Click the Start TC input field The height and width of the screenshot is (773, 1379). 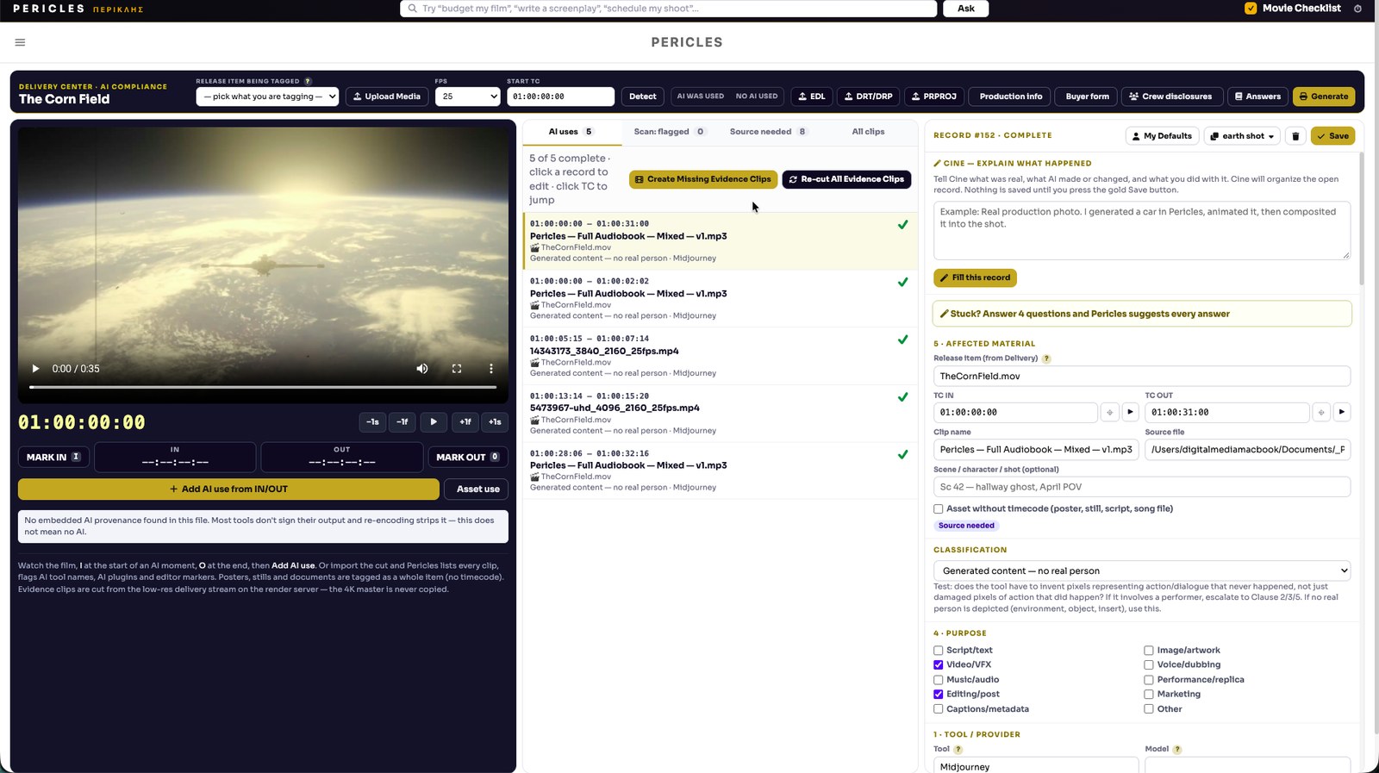point(560,97)
